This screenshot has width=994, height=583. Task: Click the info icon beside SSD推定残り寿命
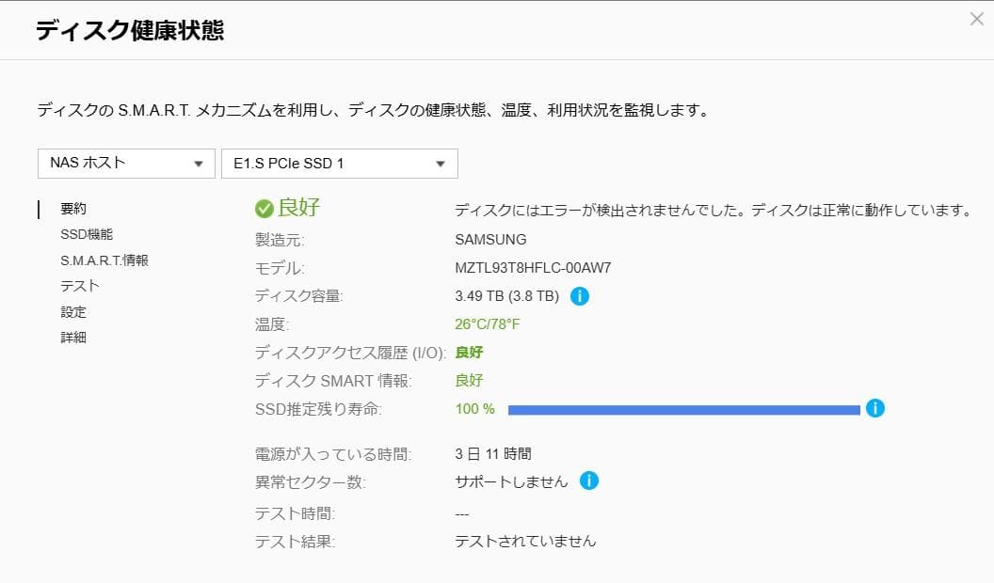pos(875,408)
